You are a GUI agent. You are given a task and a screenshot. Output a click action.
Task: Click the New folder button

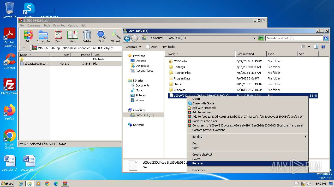pyautogui.click(x=169, y=47)
